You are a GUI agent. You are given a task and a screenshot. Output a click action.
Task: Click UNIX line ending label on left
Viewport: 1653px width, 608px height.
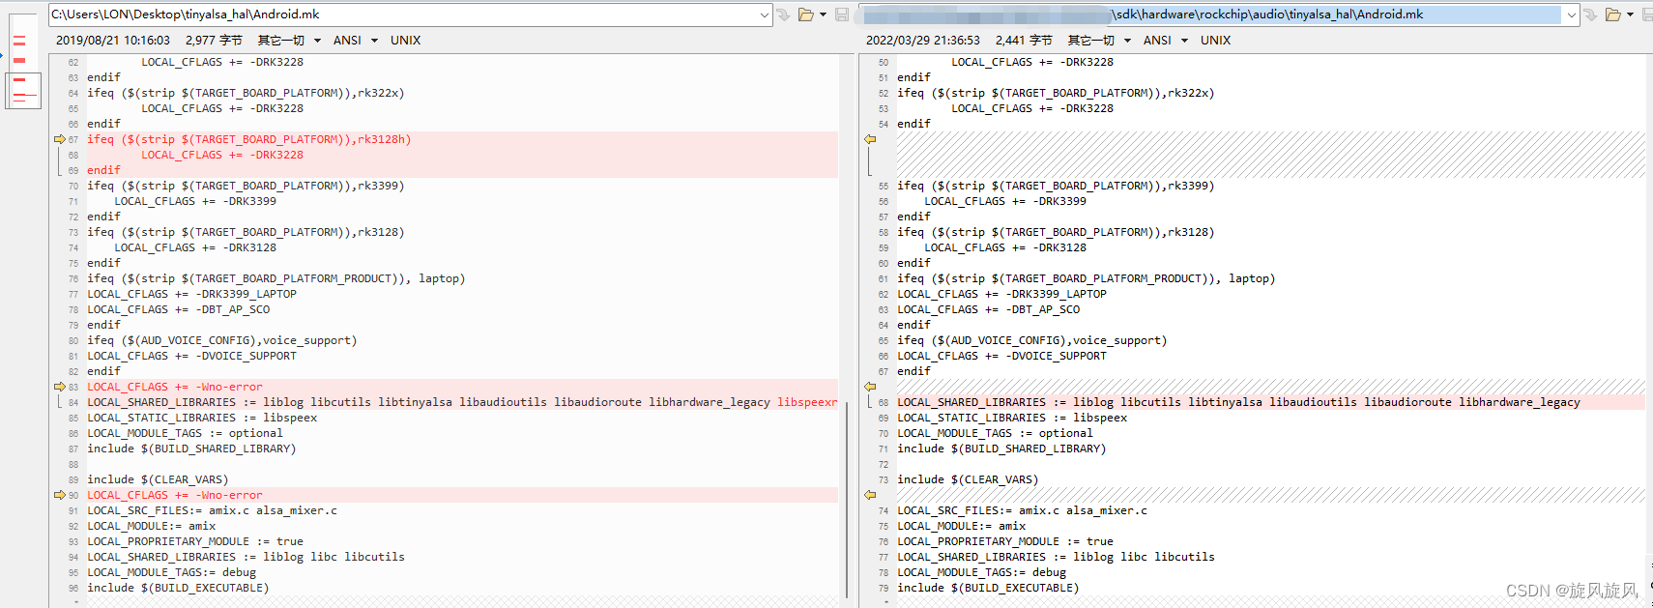405,41
